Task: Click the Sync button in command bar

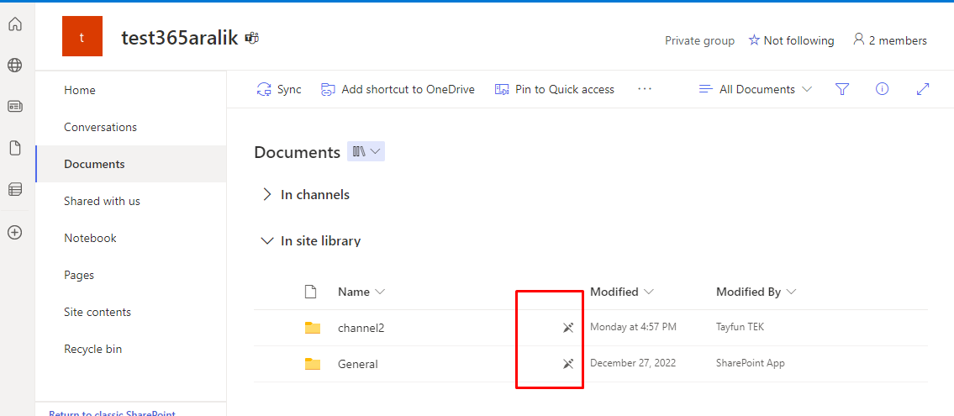Action: [x=279, y=89]
